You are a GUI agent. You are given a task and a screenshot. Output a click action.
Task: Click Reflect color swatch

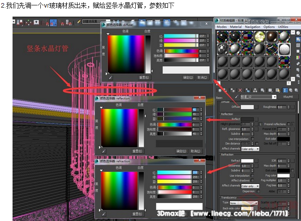pos(247,119)
